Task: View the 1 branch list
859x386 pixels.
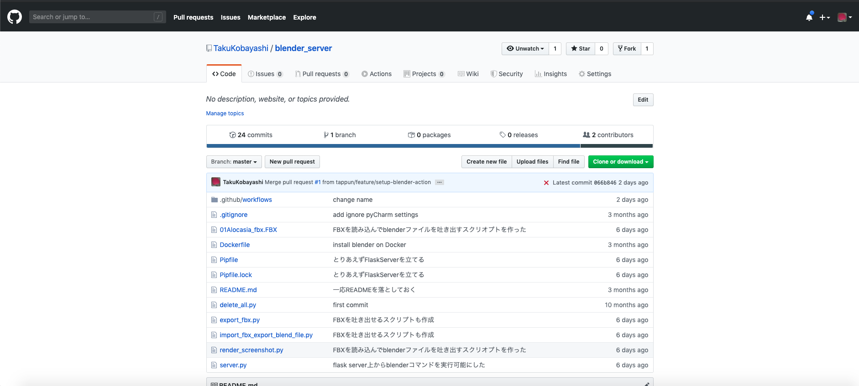Action: [x=340, y=135]
